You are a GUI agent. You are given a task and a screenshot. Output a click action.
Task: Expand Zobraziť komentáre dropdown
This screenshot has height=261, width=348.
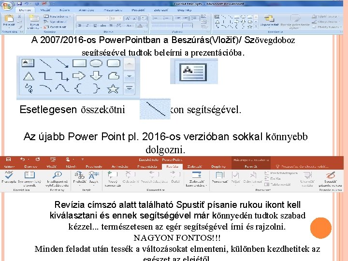pyautogui.click(x=196, y=179)
